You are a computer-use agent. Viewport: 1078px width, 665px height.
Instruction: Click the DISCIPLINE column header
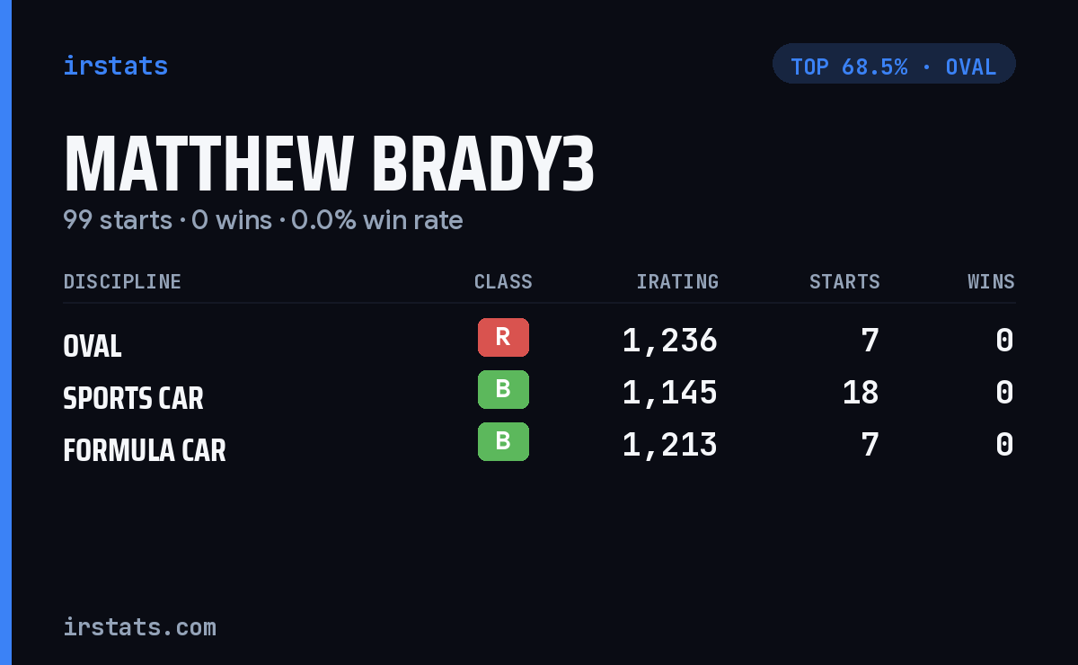click(122, 282)
